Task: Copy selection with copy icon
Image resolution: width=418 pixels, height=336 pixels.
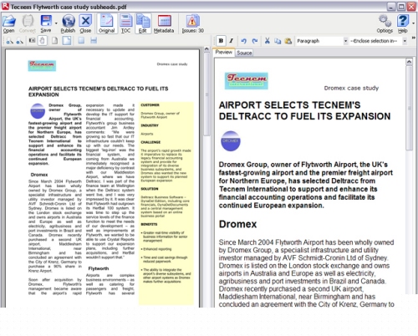Action: [278, 41]
